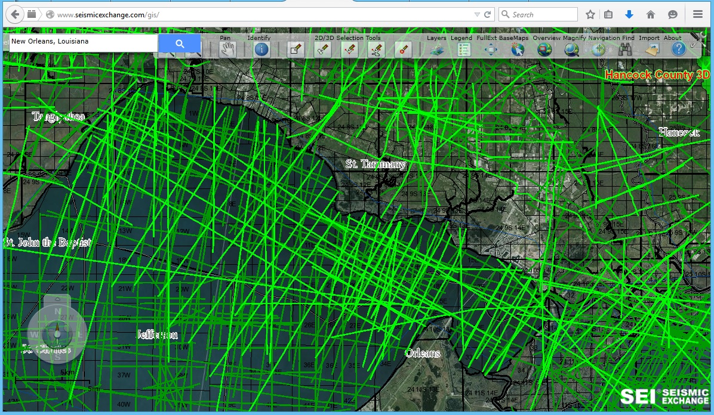This screenshot has width=714, height=415.
Task: Click the Jefferson parish label
Action: [158, 335]
